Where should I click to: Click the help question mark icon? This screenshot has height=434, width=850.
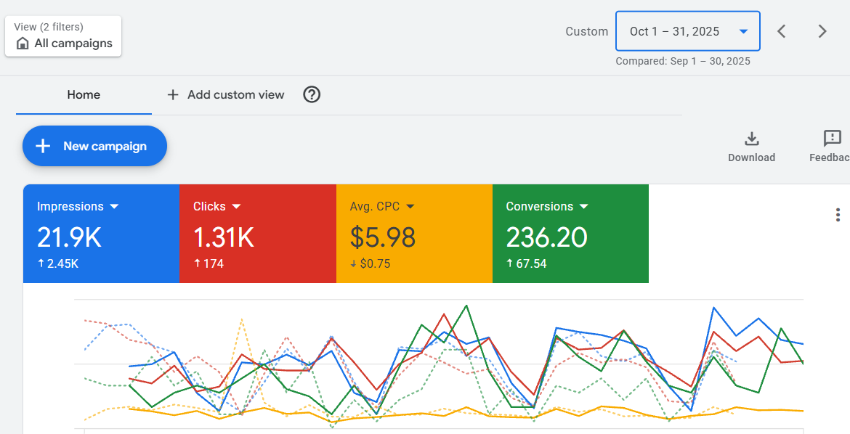click(312, 94)
